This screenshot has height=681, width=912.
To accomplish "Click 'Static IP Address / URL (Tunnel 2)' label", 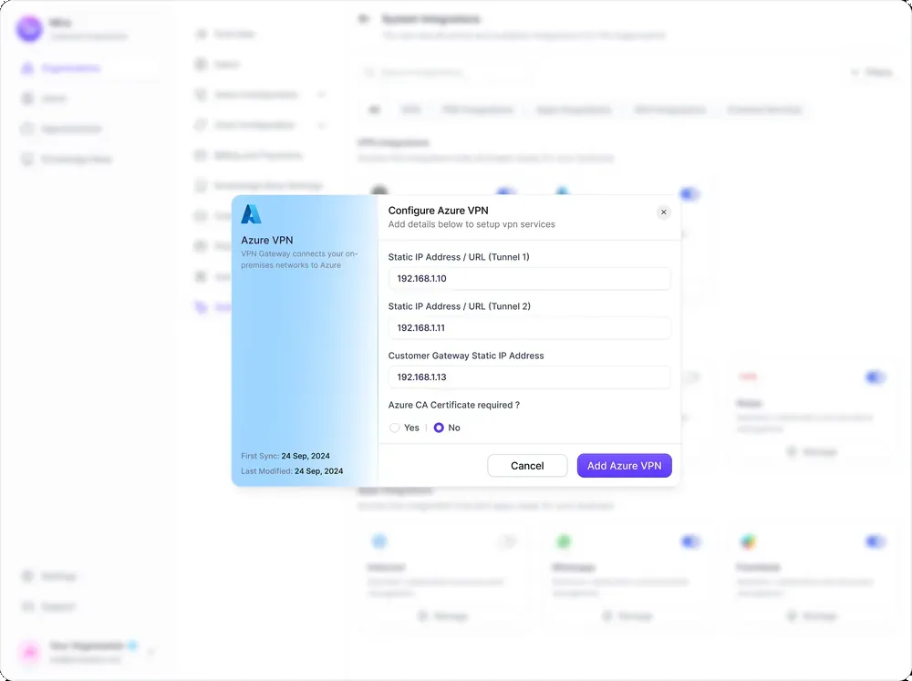I will (460, 306).
